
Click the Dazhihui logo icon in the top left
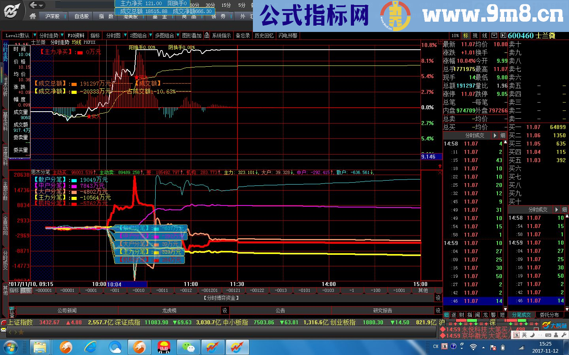[12, 10]
